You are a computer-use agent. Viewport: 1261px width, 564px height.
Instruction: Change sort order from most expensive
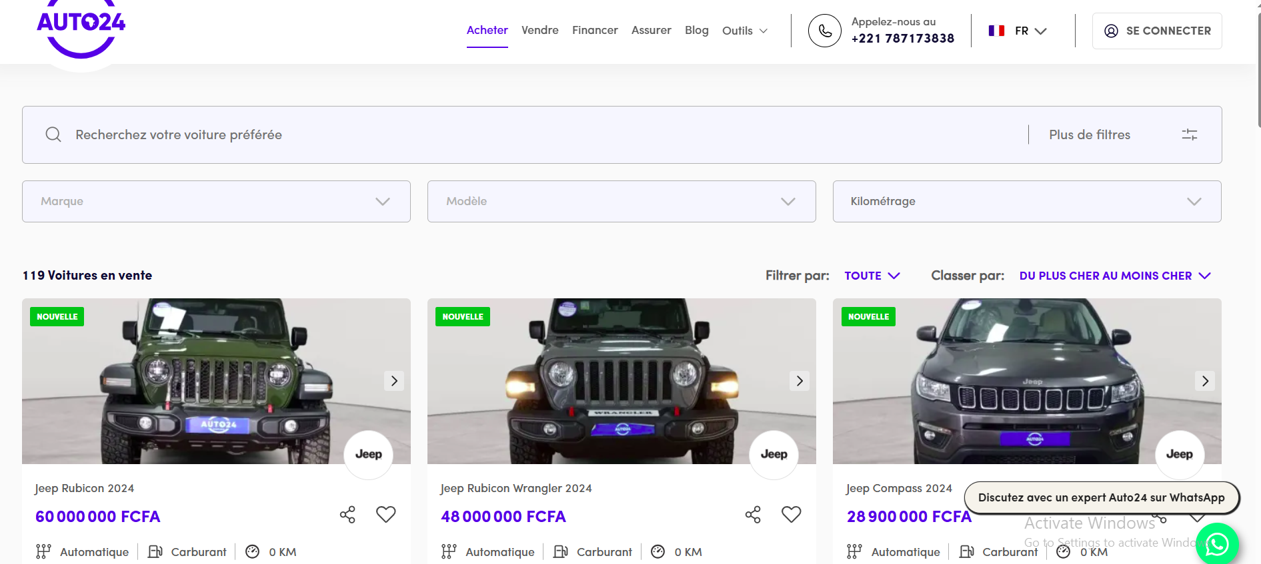point(1114,276)
